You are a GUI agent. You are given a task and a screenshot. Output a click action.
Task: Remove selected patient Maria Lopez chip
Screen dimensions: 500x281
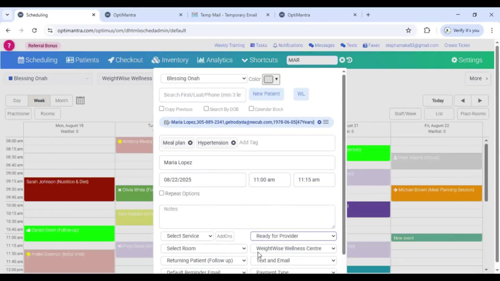319,122
